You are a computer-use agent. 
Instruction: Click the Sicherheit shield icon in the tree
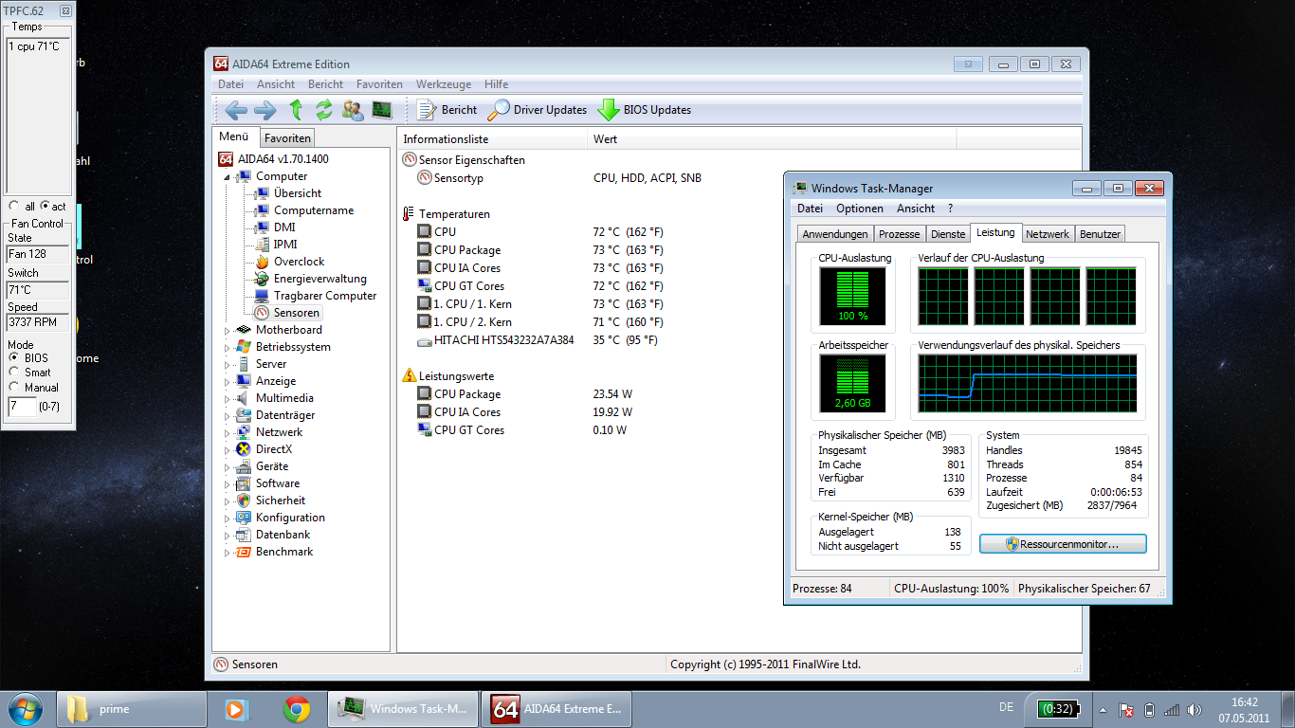244,500
